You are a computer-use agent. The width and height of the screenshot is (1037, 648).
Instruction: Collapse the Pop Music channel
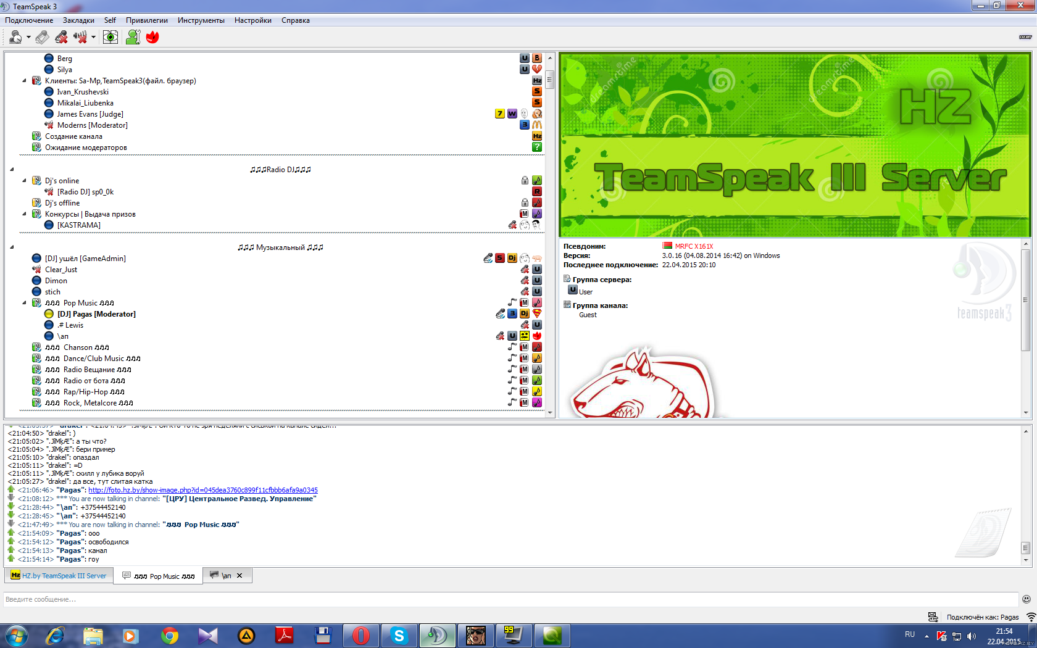24,303
